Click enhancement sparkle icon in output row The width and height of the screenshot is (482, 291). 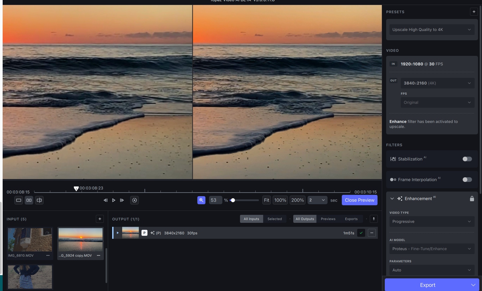tap(152, 233)
